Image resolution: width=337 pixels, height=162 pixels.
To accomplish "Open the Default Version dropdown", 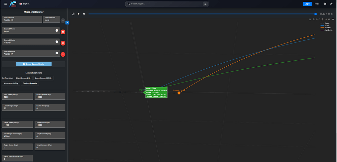I will 51,19.
